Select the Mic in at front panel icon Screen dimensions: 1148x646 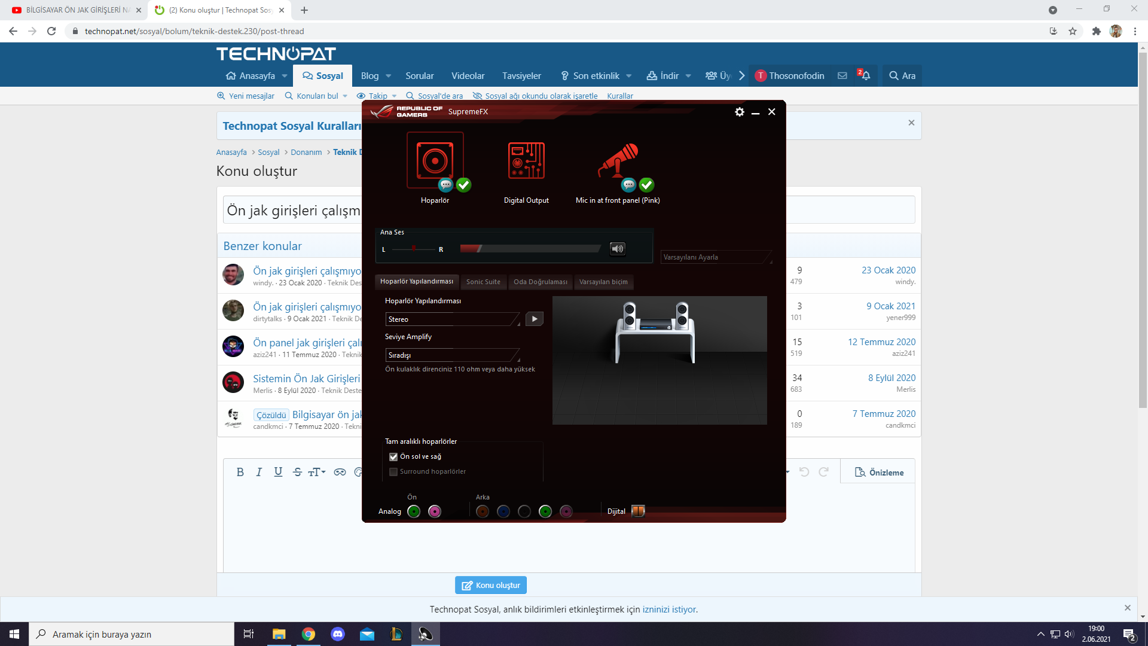[x=618, y=160]
